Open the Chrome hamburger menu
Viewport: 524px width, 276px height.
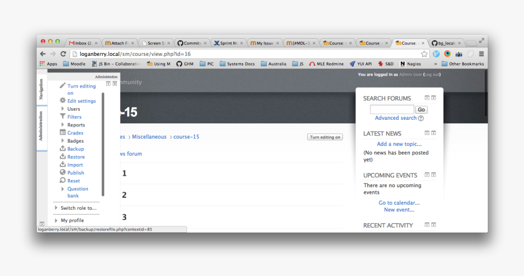481,53
